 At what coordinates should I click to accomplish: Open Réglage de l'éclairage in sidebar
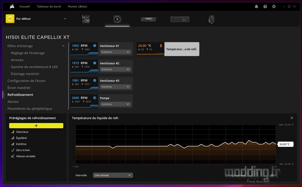coord(28,53)
